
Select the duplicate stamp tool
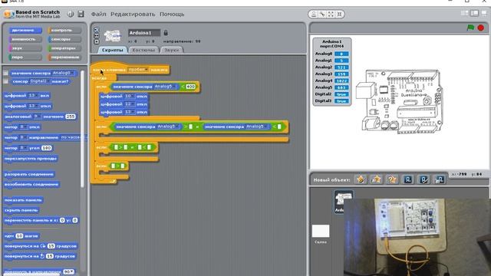click(314, 14)
